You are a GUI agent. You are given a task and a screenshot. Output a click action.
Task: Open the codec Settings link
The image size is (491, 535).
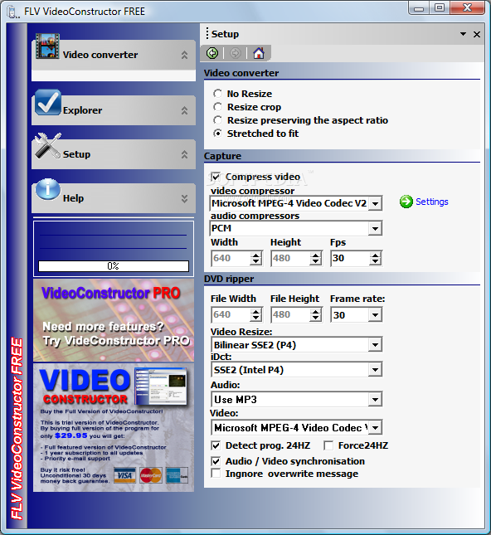431,202
